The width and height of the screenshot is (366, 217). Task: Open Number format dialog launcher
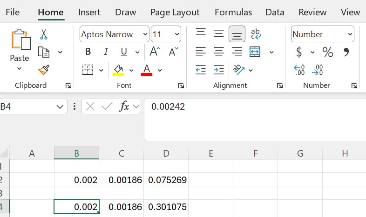click(354, 85)
